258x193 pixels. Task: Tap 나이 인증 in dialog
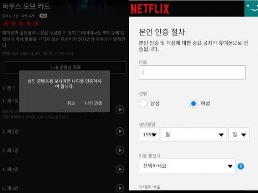[x=93, y=103]
